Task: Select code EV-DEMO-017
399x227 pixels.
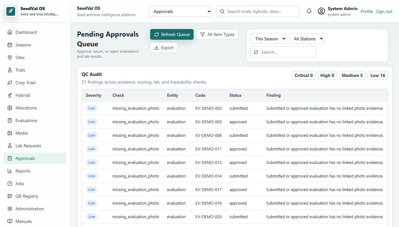Action: point(208,189)
